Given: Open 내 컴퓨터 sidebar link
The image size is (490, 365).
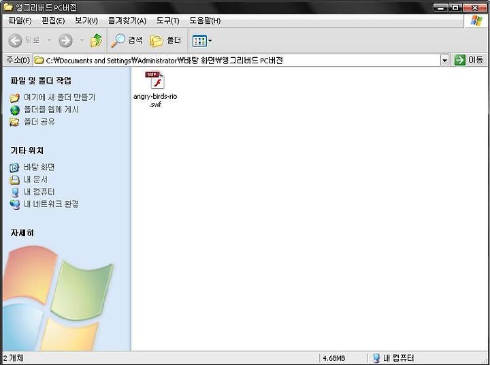Looking at the screenshot, I should coord(39,192).
